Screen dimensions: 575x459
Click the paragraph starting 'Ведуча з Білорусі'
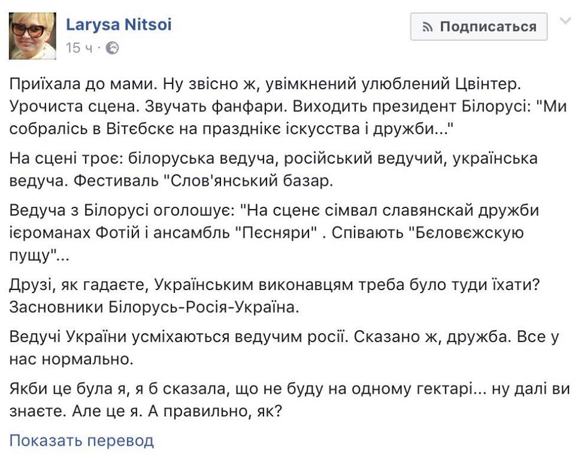coord(274,233)
